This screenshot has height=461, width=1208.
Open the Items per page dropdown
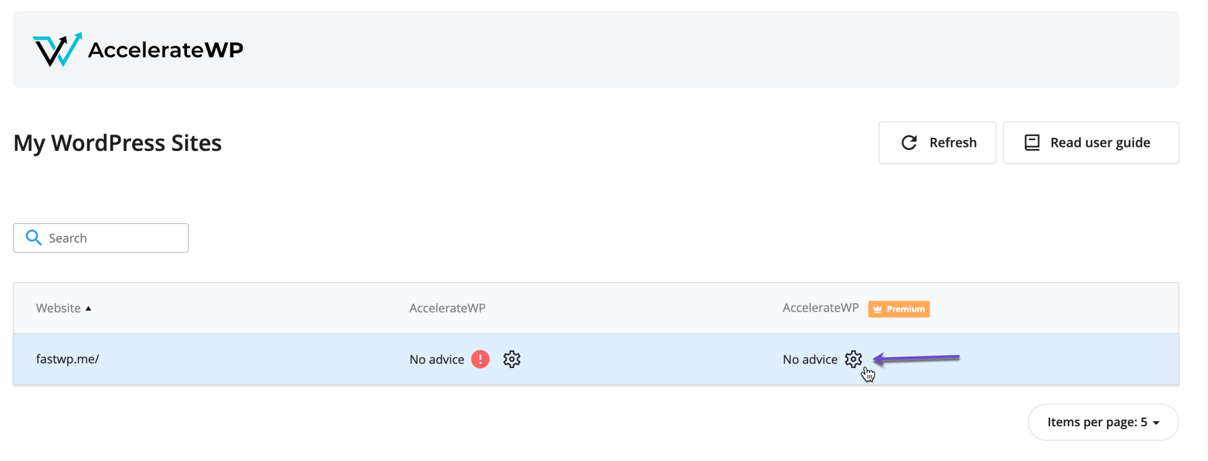point(1103,422)
